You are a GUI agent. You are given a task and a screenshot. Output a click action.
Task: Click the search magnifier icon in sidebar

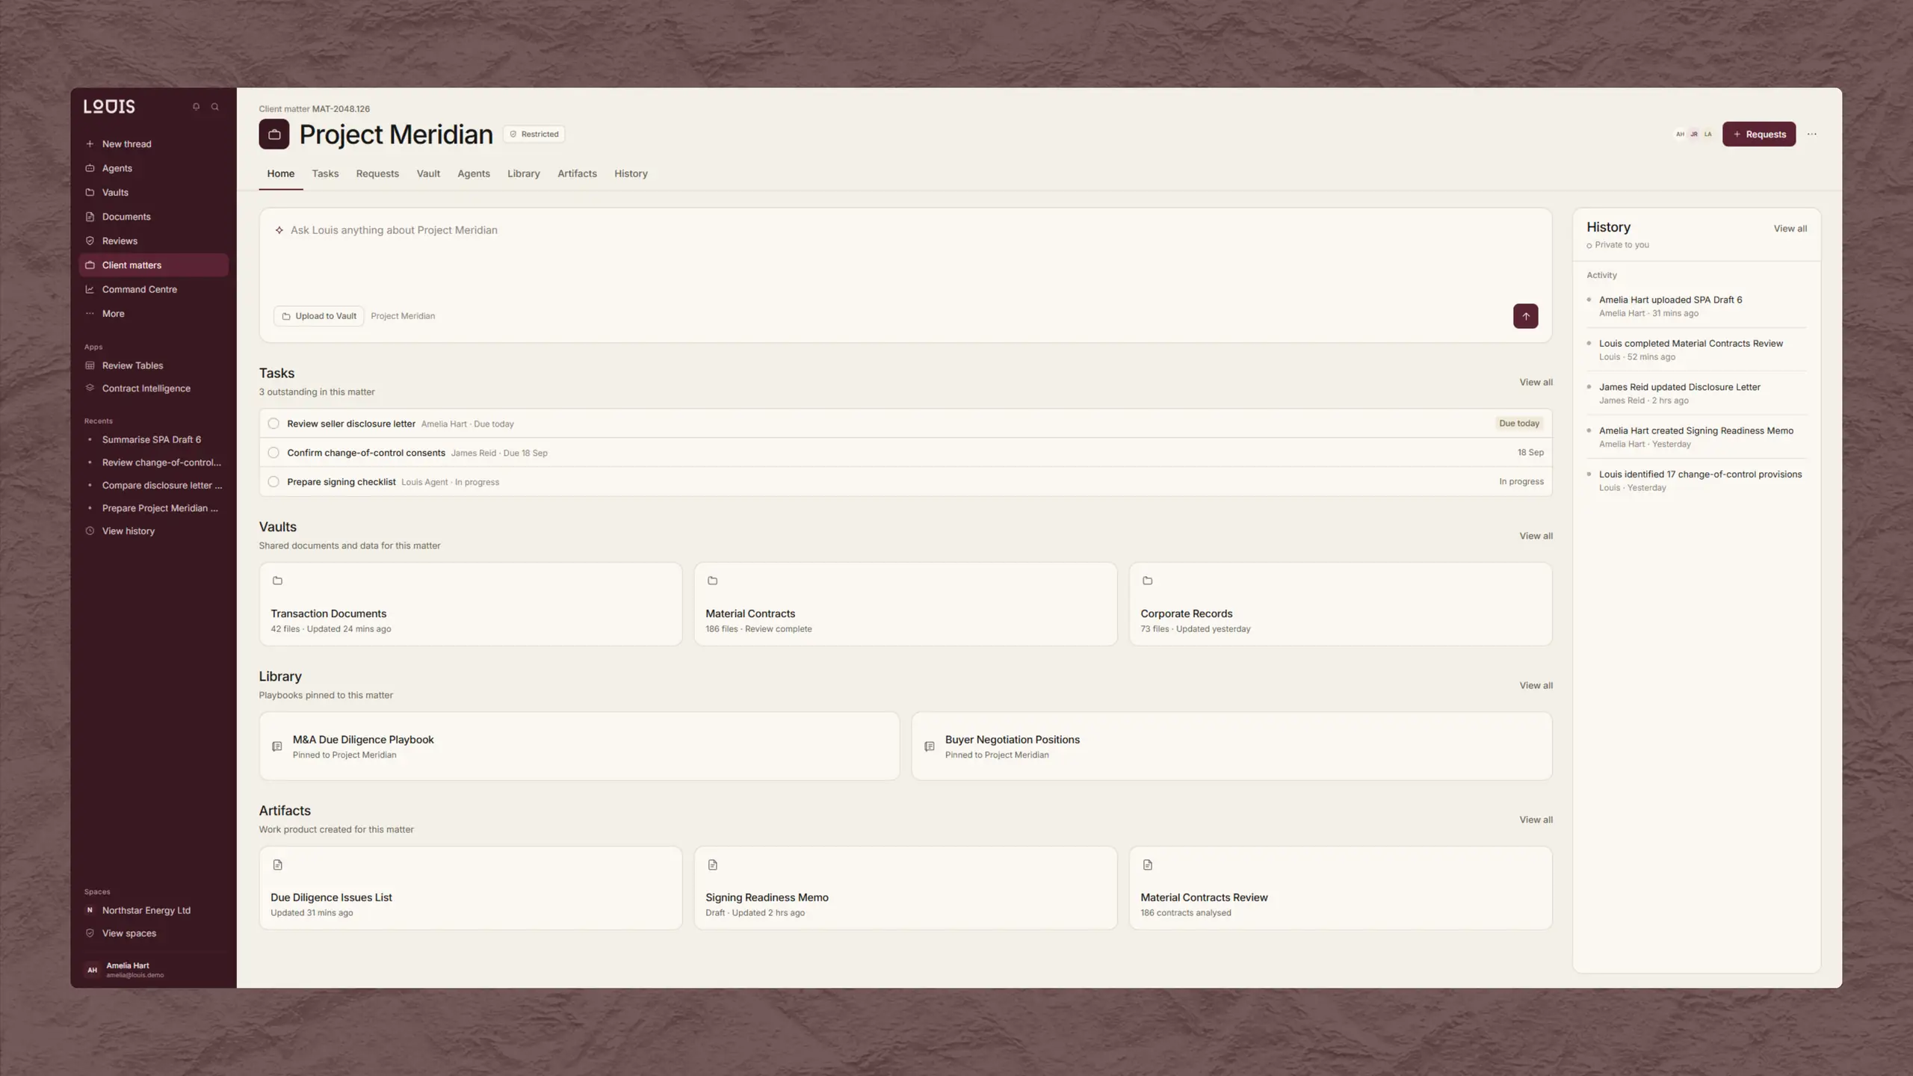215,107
